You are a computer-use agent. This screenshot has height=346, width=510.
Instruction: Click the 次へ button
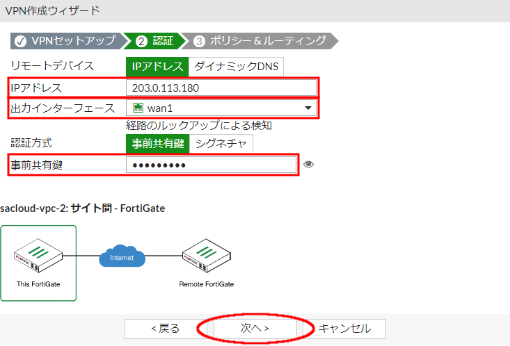coord(255,329)
